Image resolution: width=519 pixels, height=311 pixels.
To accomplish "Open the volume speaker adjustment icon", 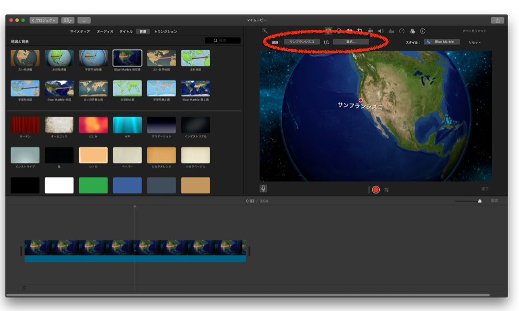I will [381, 31].
